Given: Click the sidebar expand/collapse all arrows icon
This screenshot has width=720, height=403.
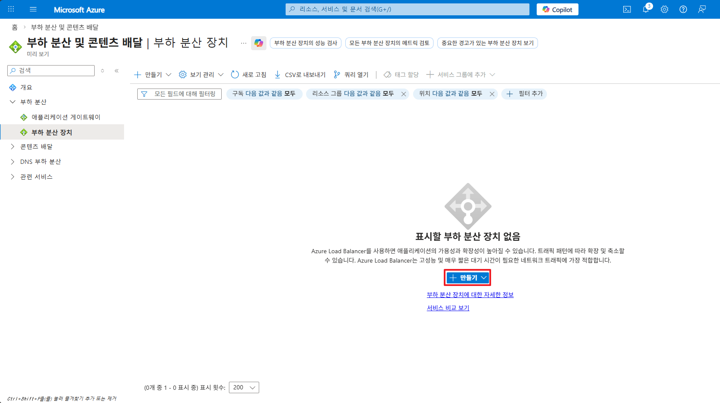Looking at the screenshot, I should [102, 71].
